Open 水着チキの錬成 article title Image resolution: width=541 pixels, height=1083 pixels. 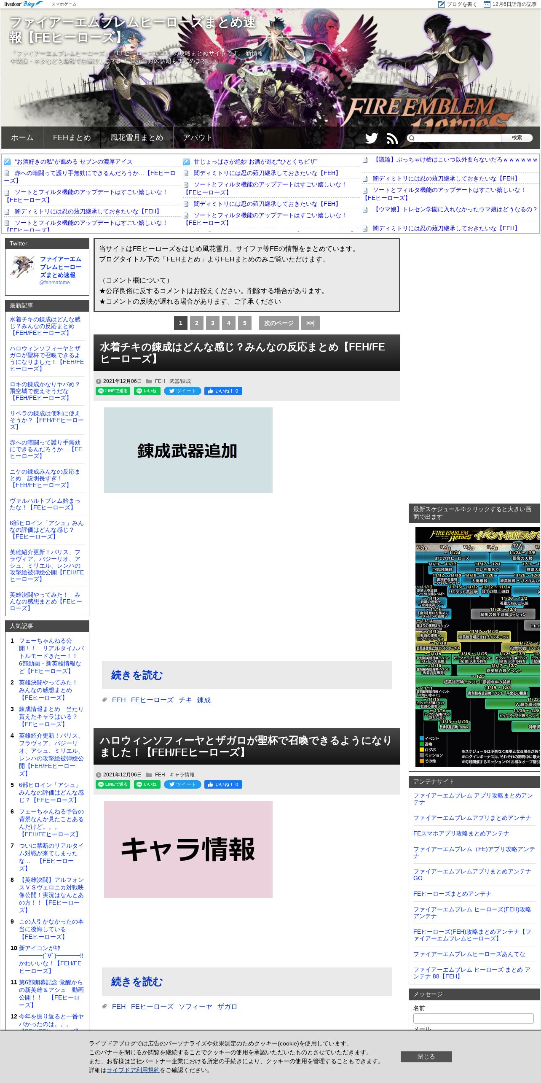(x=242, y=353)
